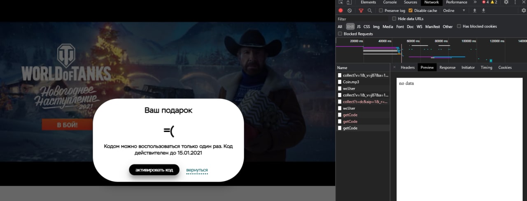This screenshot has height=201, width=527.
Task: Filter requests by Img
Action: [x=376, y=27]
